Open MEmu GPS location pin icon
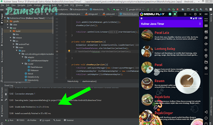This screenshot has width=213, height=125. point(206,56)
